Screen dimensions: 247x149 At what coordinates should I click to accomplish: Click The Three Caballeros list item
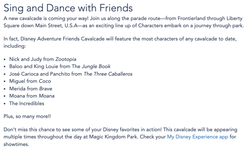71,74
